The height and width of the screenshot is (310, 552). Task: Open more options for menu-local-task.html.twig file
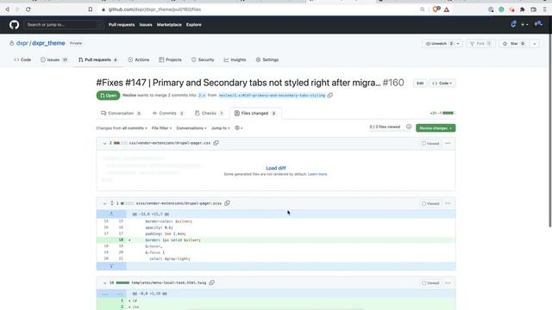coord(448,283)
